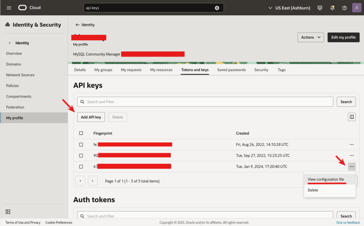Expand the US East (Ashburn) region dropdown

coord(288,8)
